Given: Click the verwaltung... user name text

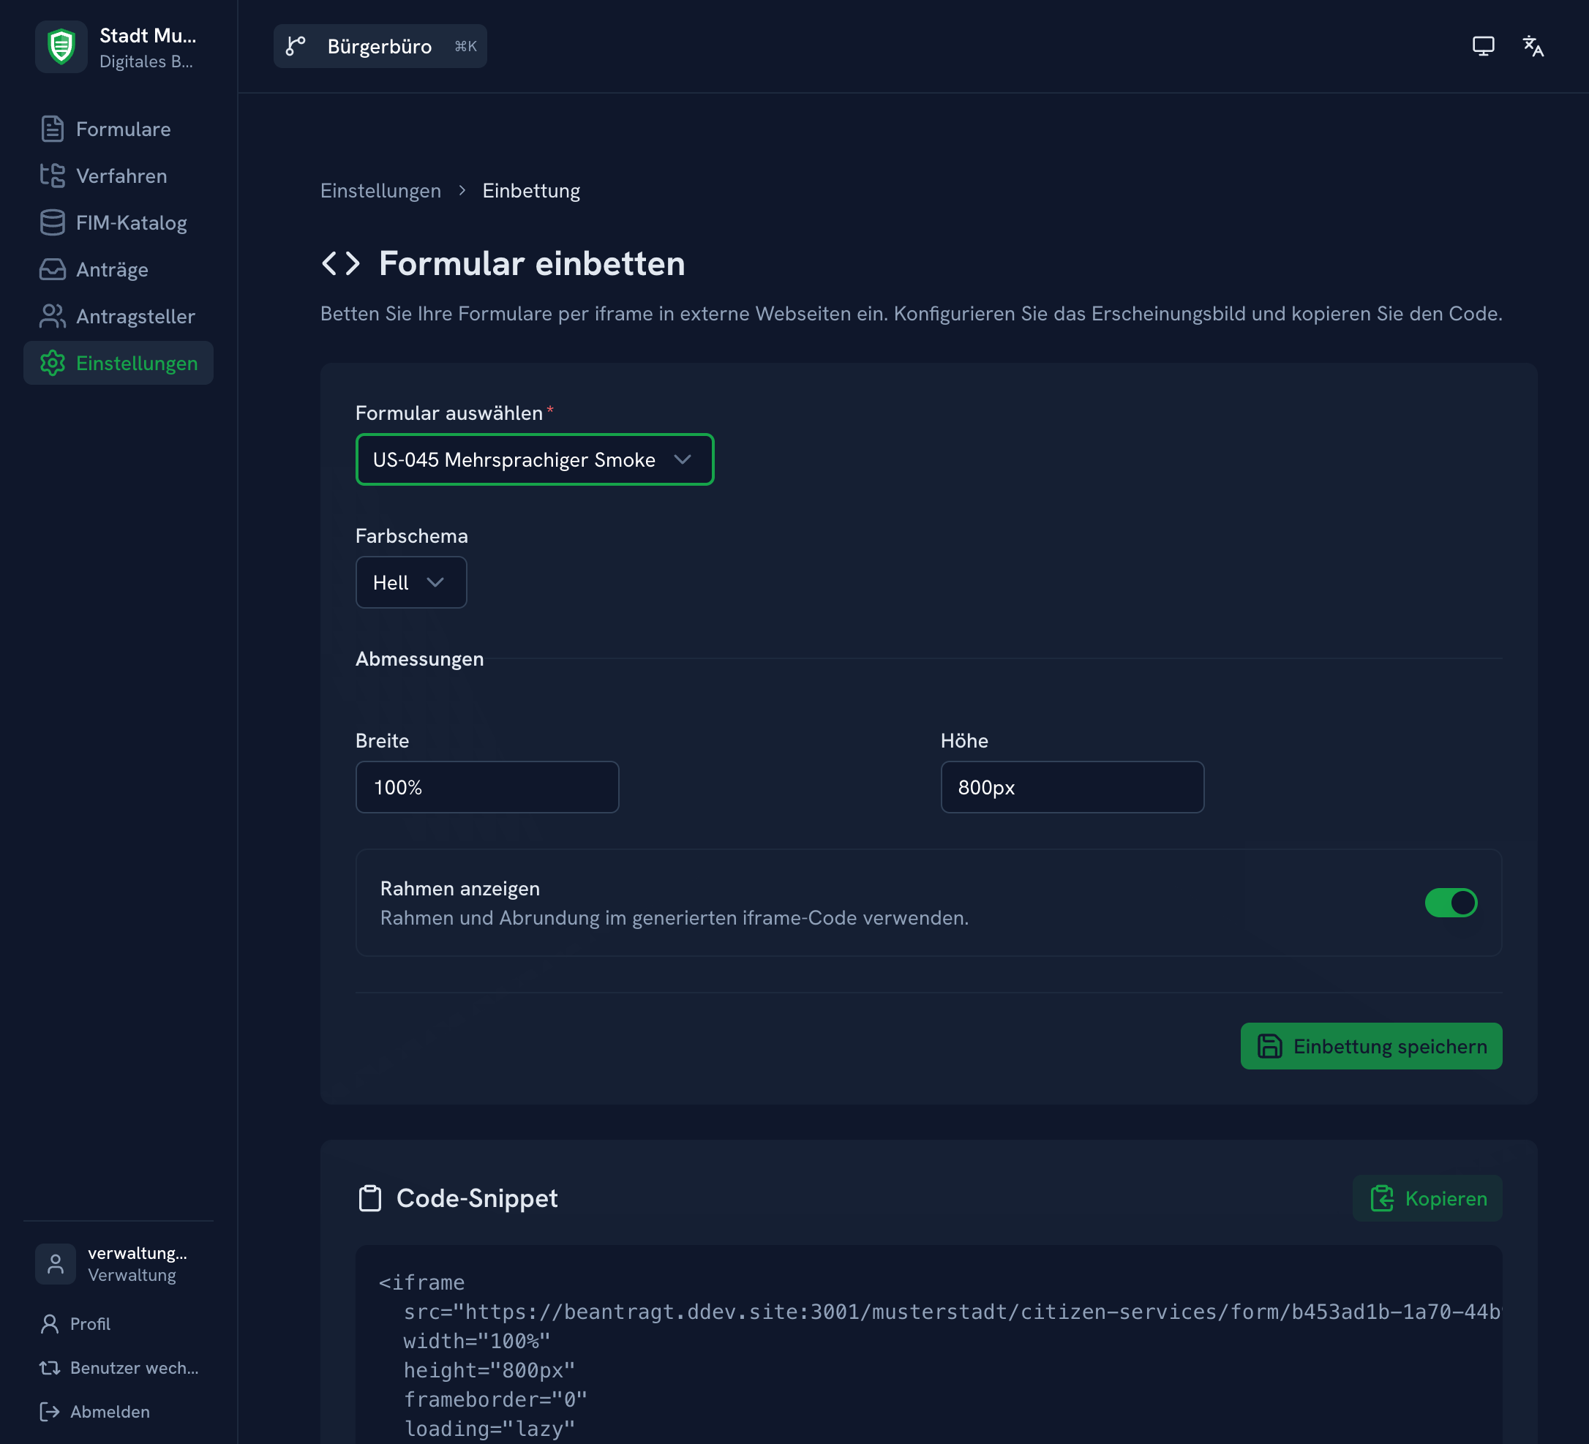Looking at the screenshot, I should 138,1252.
